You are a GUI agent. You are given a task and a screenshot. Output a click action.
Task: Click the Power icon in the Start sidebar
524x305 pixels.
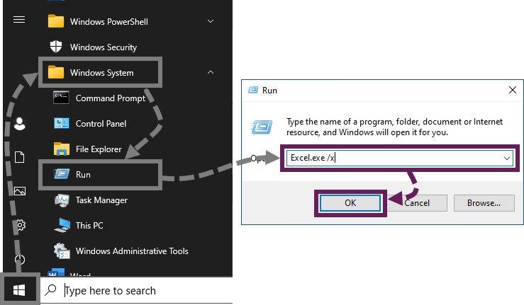(20, 259)
